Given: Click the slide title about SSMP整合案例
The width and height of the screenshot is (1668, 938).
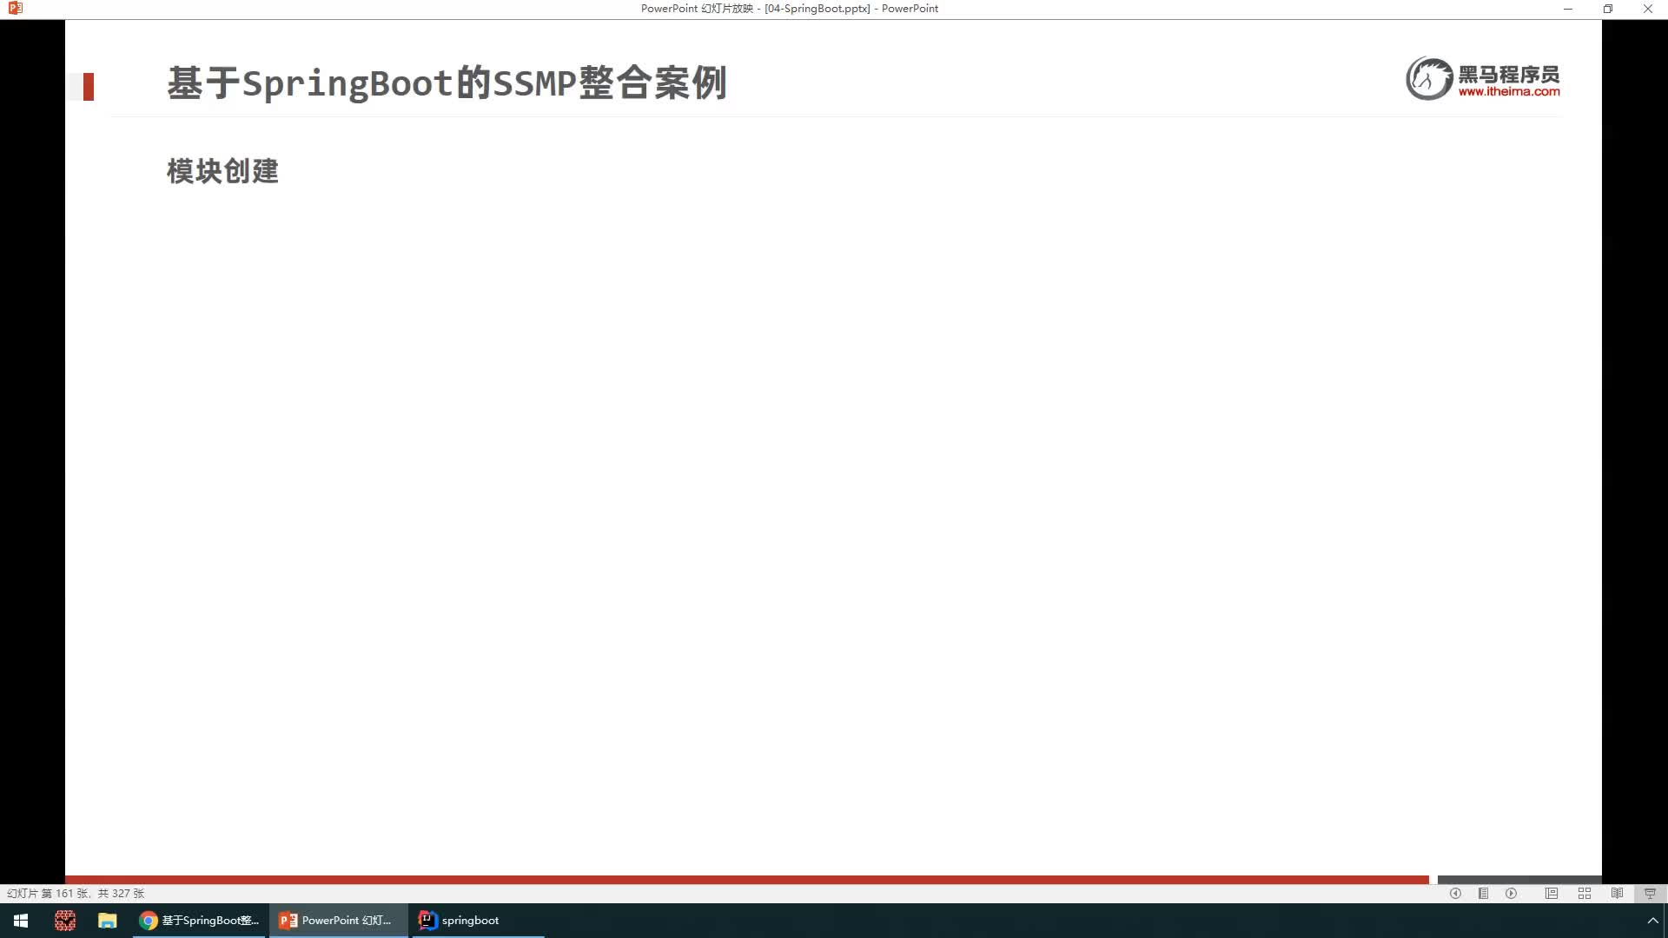Looking at the screenshot, I should (x=447, y=83).
